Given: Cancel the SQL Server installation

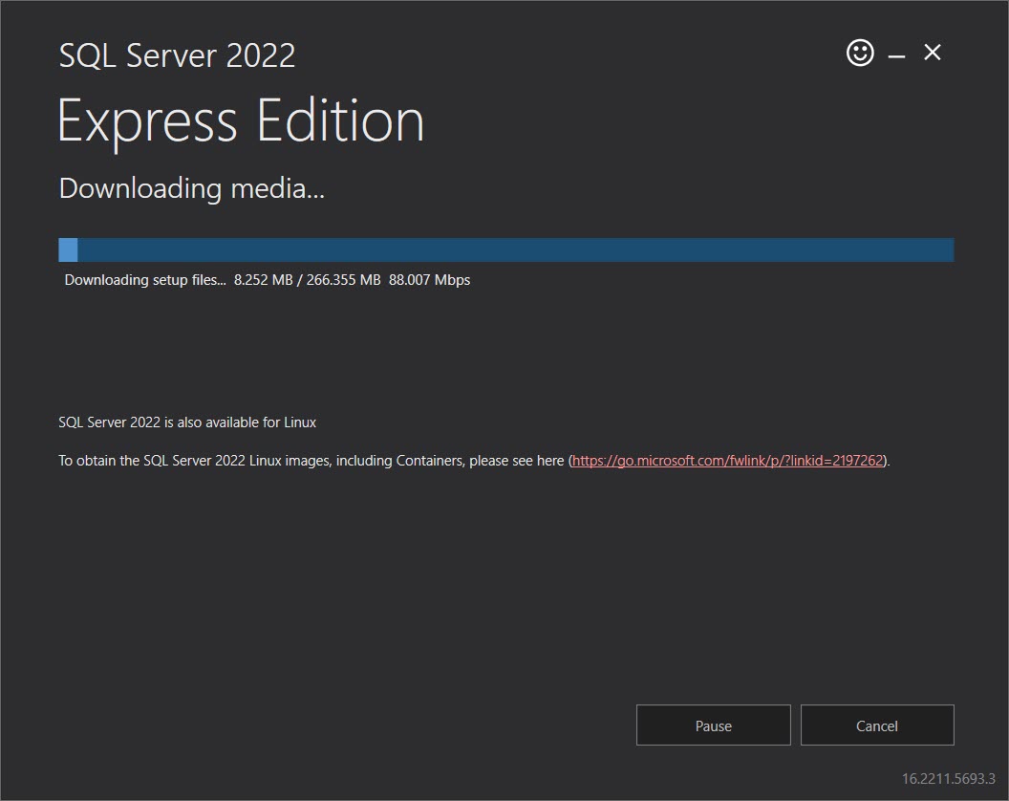Looking at the screenshot, I should point(876,725).
